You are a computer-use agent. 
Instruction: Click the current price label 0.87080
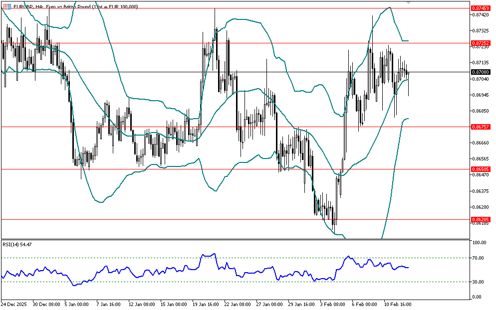pos(481,72)
